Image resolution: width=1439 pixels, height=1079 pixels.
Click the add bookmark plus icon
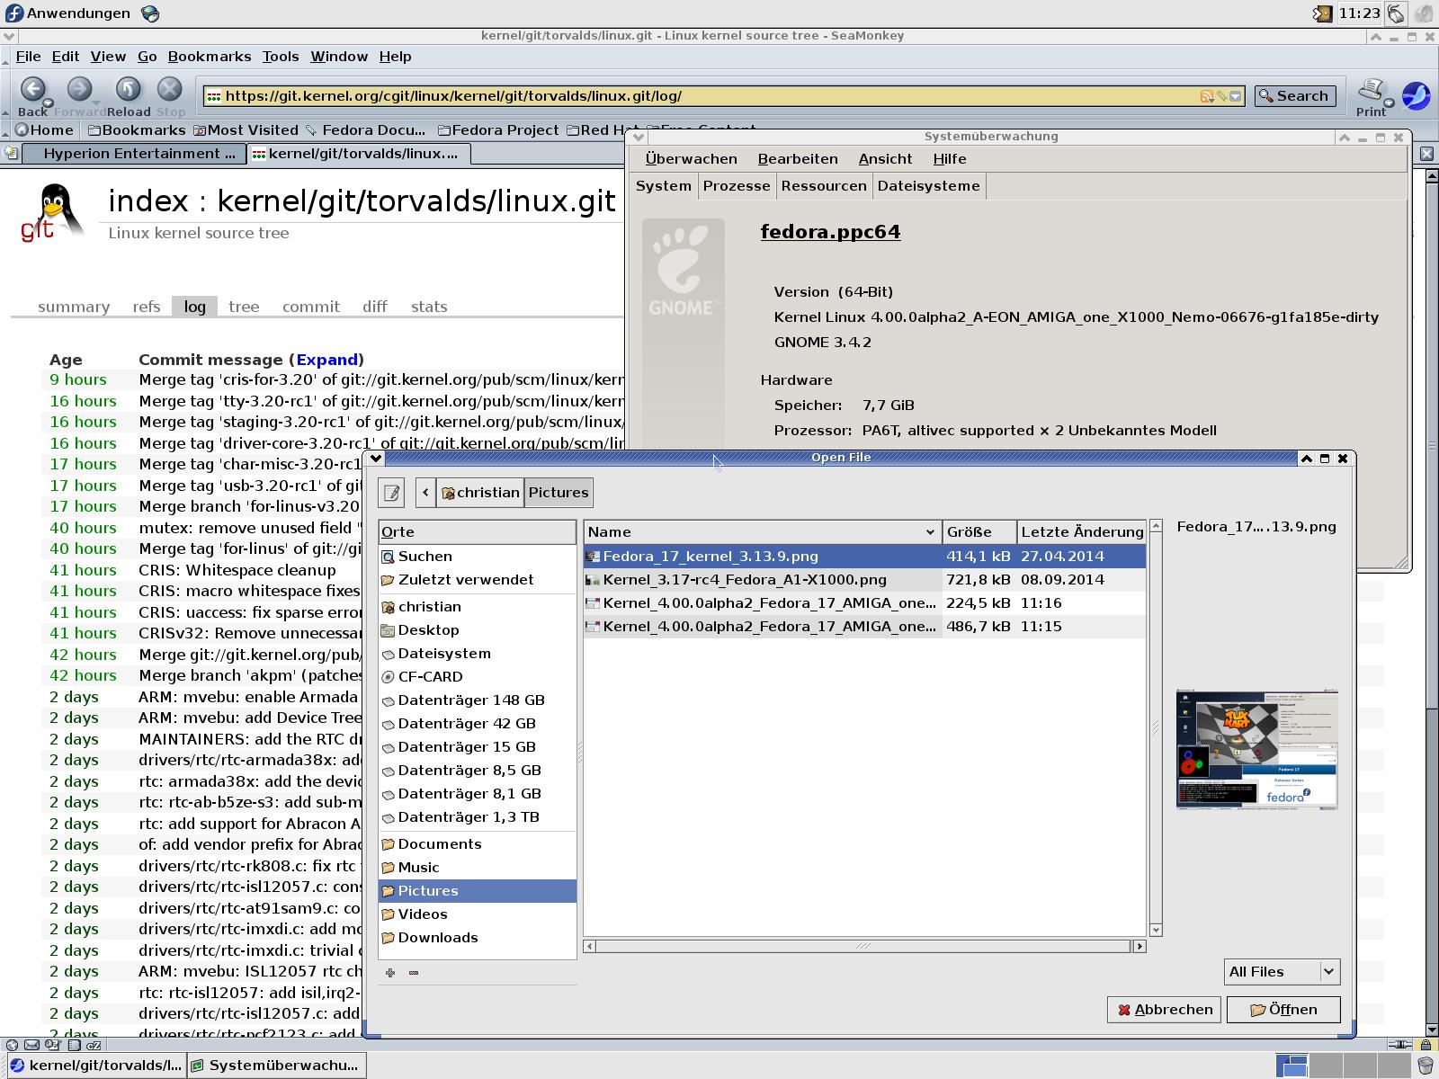tap(390, 972)
